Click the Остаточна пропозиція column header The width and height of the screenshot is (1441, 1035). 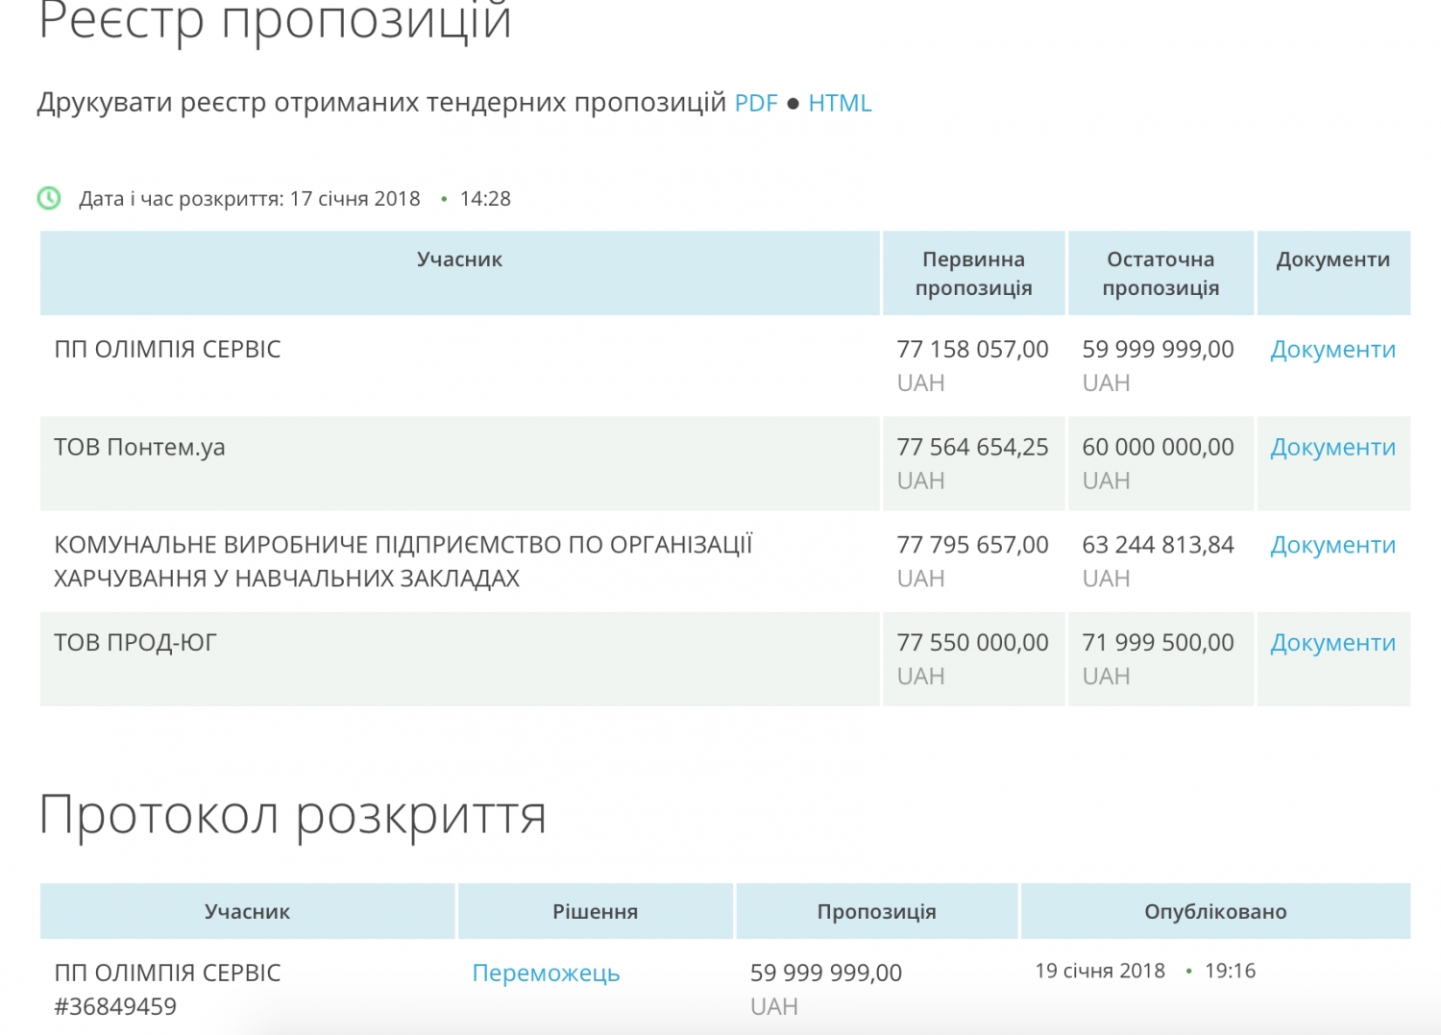pyautogui.click(x=1160, y=274)
